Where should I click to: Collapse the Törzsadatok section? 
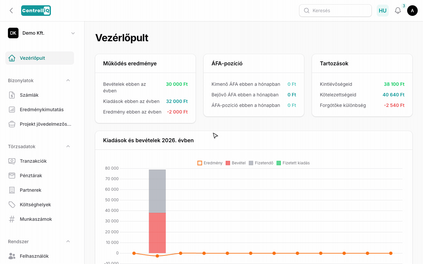coord(68,147)
